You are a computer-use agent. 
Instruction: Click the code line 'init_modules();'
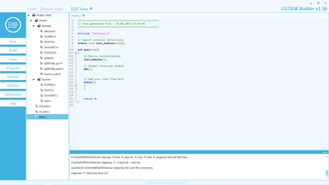coord(95,60)
